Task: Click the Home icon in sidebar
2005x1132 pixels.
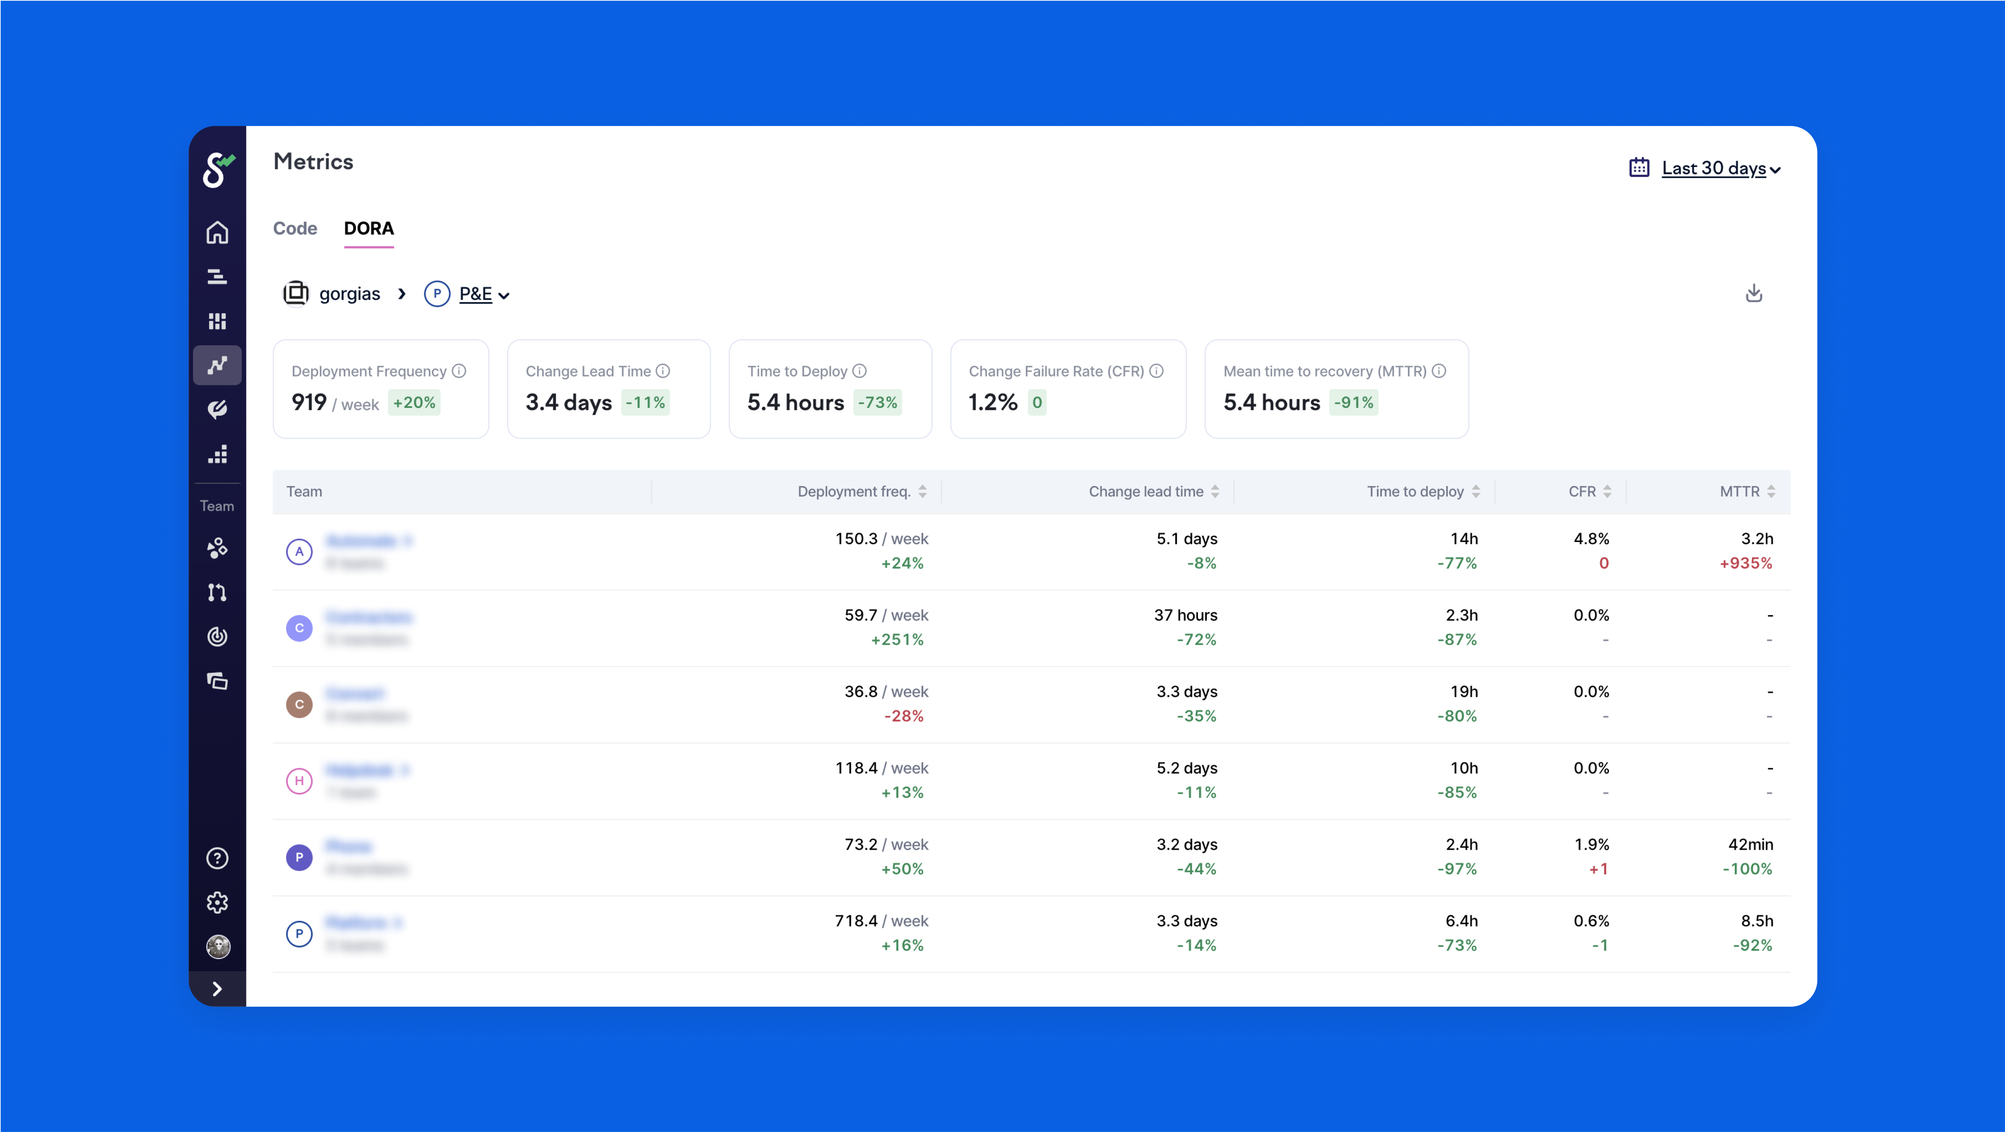Action: pyautogui.click(x=217, y=233)
